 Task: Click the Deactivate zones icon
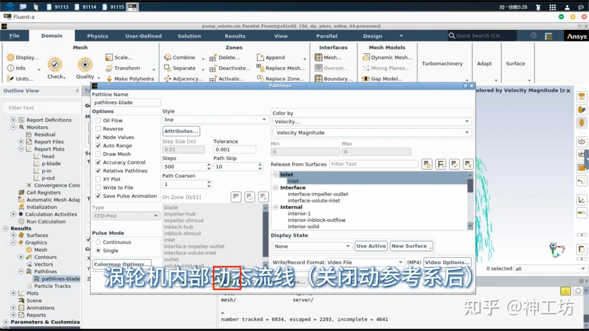(213, 68)
